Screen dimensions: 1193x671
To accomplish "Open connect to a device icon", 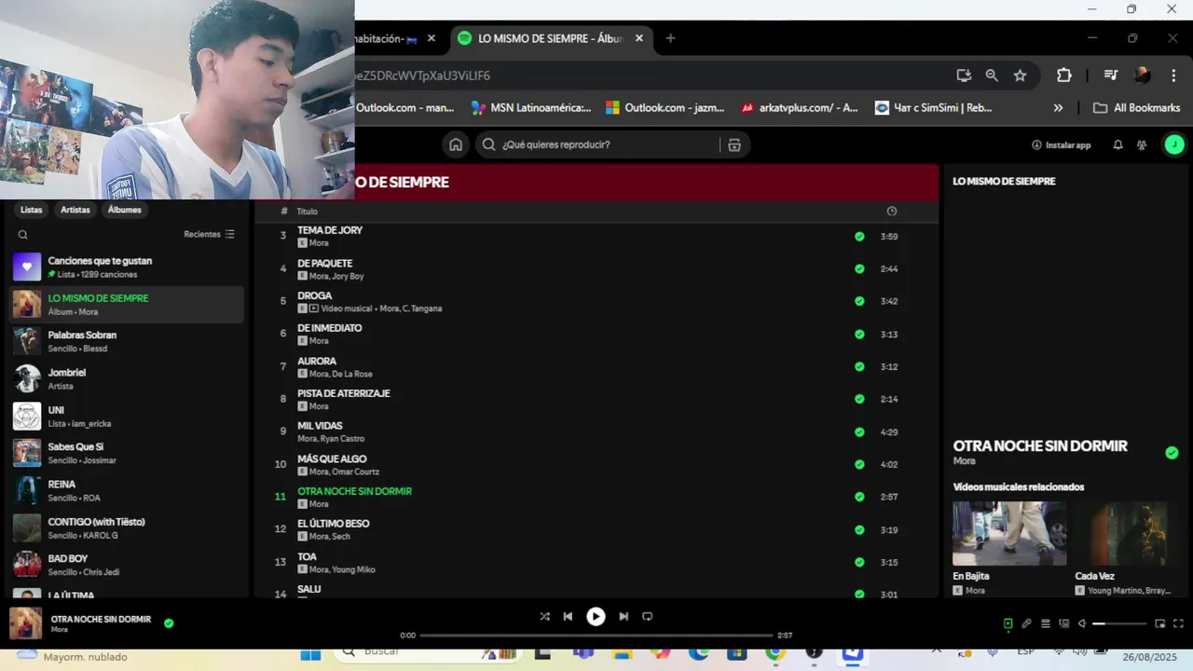I will (1063, 623).
